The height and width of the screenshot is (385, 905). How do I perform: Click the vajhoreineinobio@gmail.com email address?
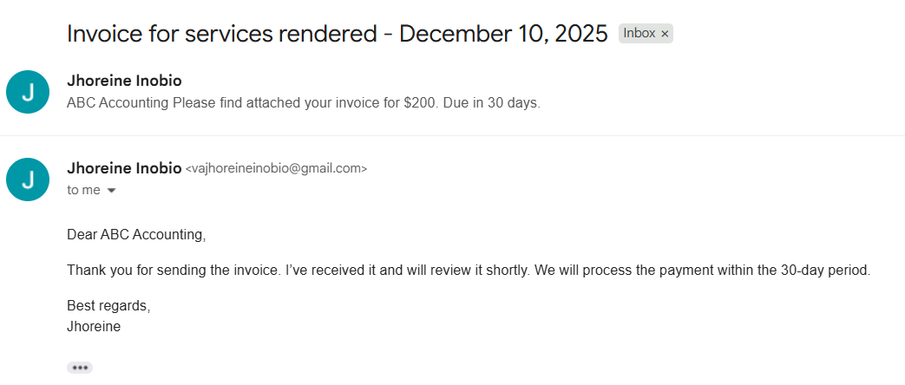point(277,169)
